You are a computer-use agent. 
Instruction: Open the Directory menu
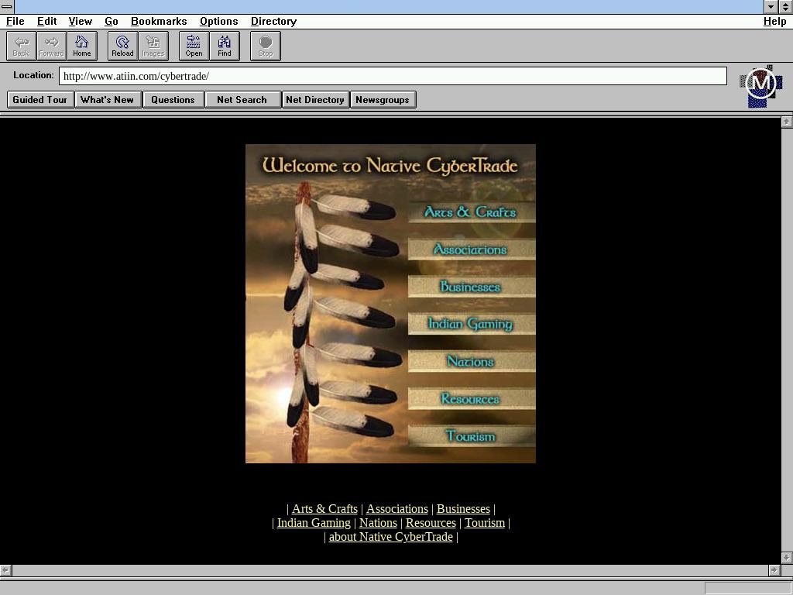(273, 22)
